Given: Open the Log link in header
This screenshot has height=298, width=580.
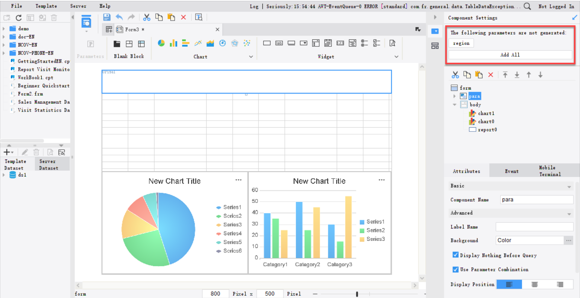Looking at the screenshot, I should (254, 6).
